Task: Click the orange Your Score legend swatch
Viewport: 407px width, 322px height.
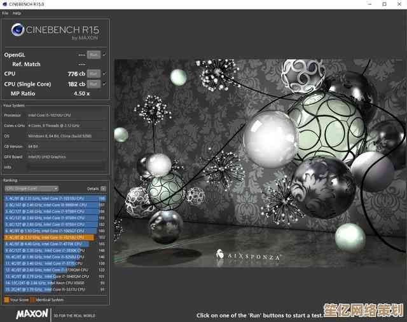Action: (x=6, y=299)
